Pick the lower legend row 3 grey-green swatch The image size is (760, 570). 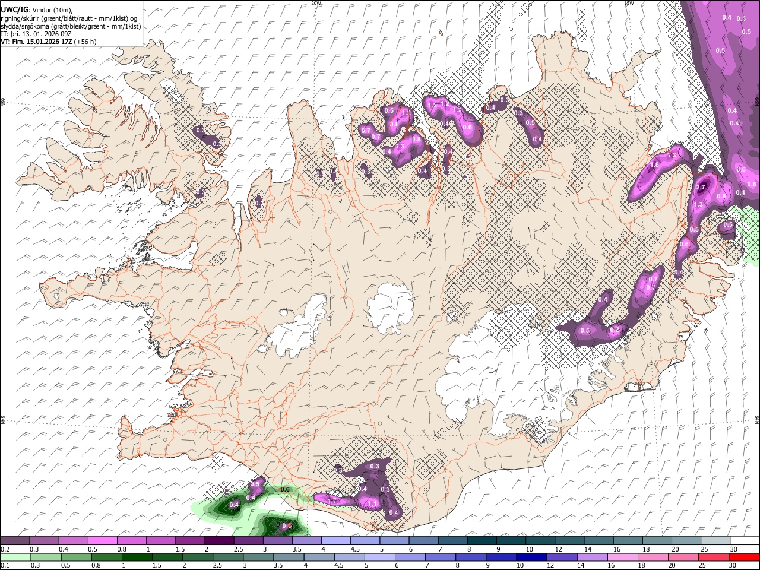click(259, 557)
